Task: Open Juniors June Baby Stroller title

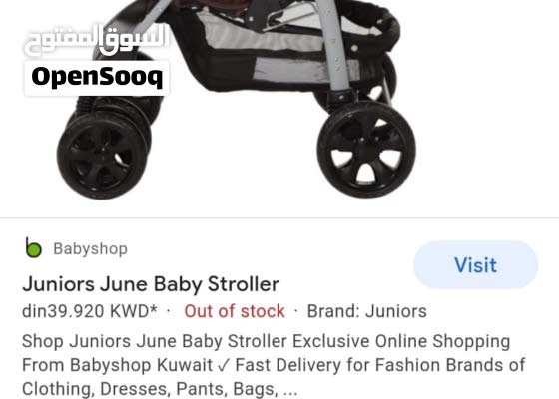Action: coord(151,284)
